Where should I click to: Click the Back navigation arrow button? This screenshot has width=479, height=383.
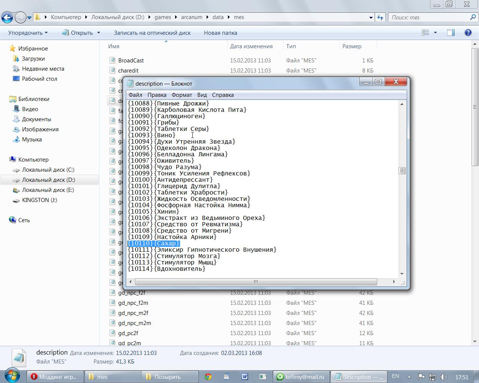pos(7,17)
